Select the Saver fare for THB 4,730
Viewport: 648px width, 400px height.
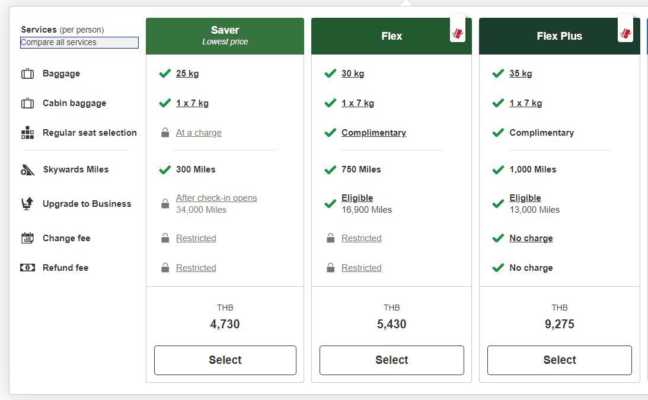coord(225,360)
